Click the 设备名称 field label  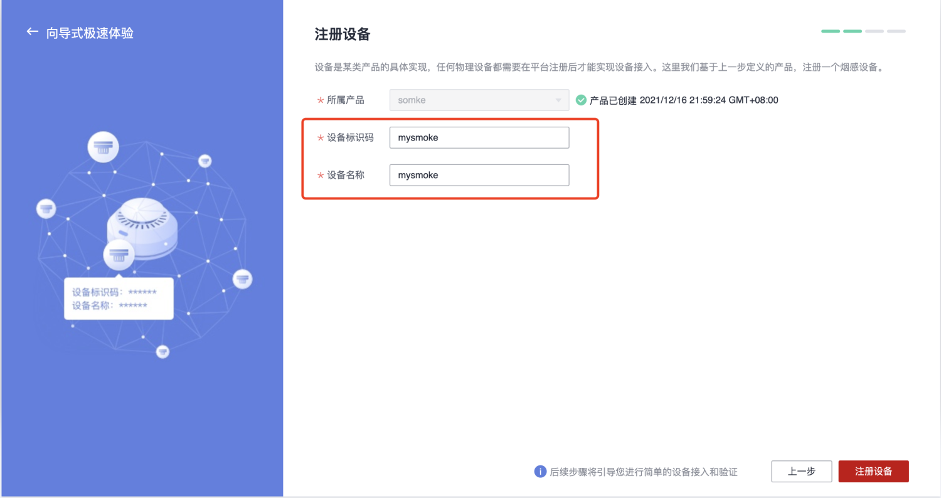coord(346,175)
